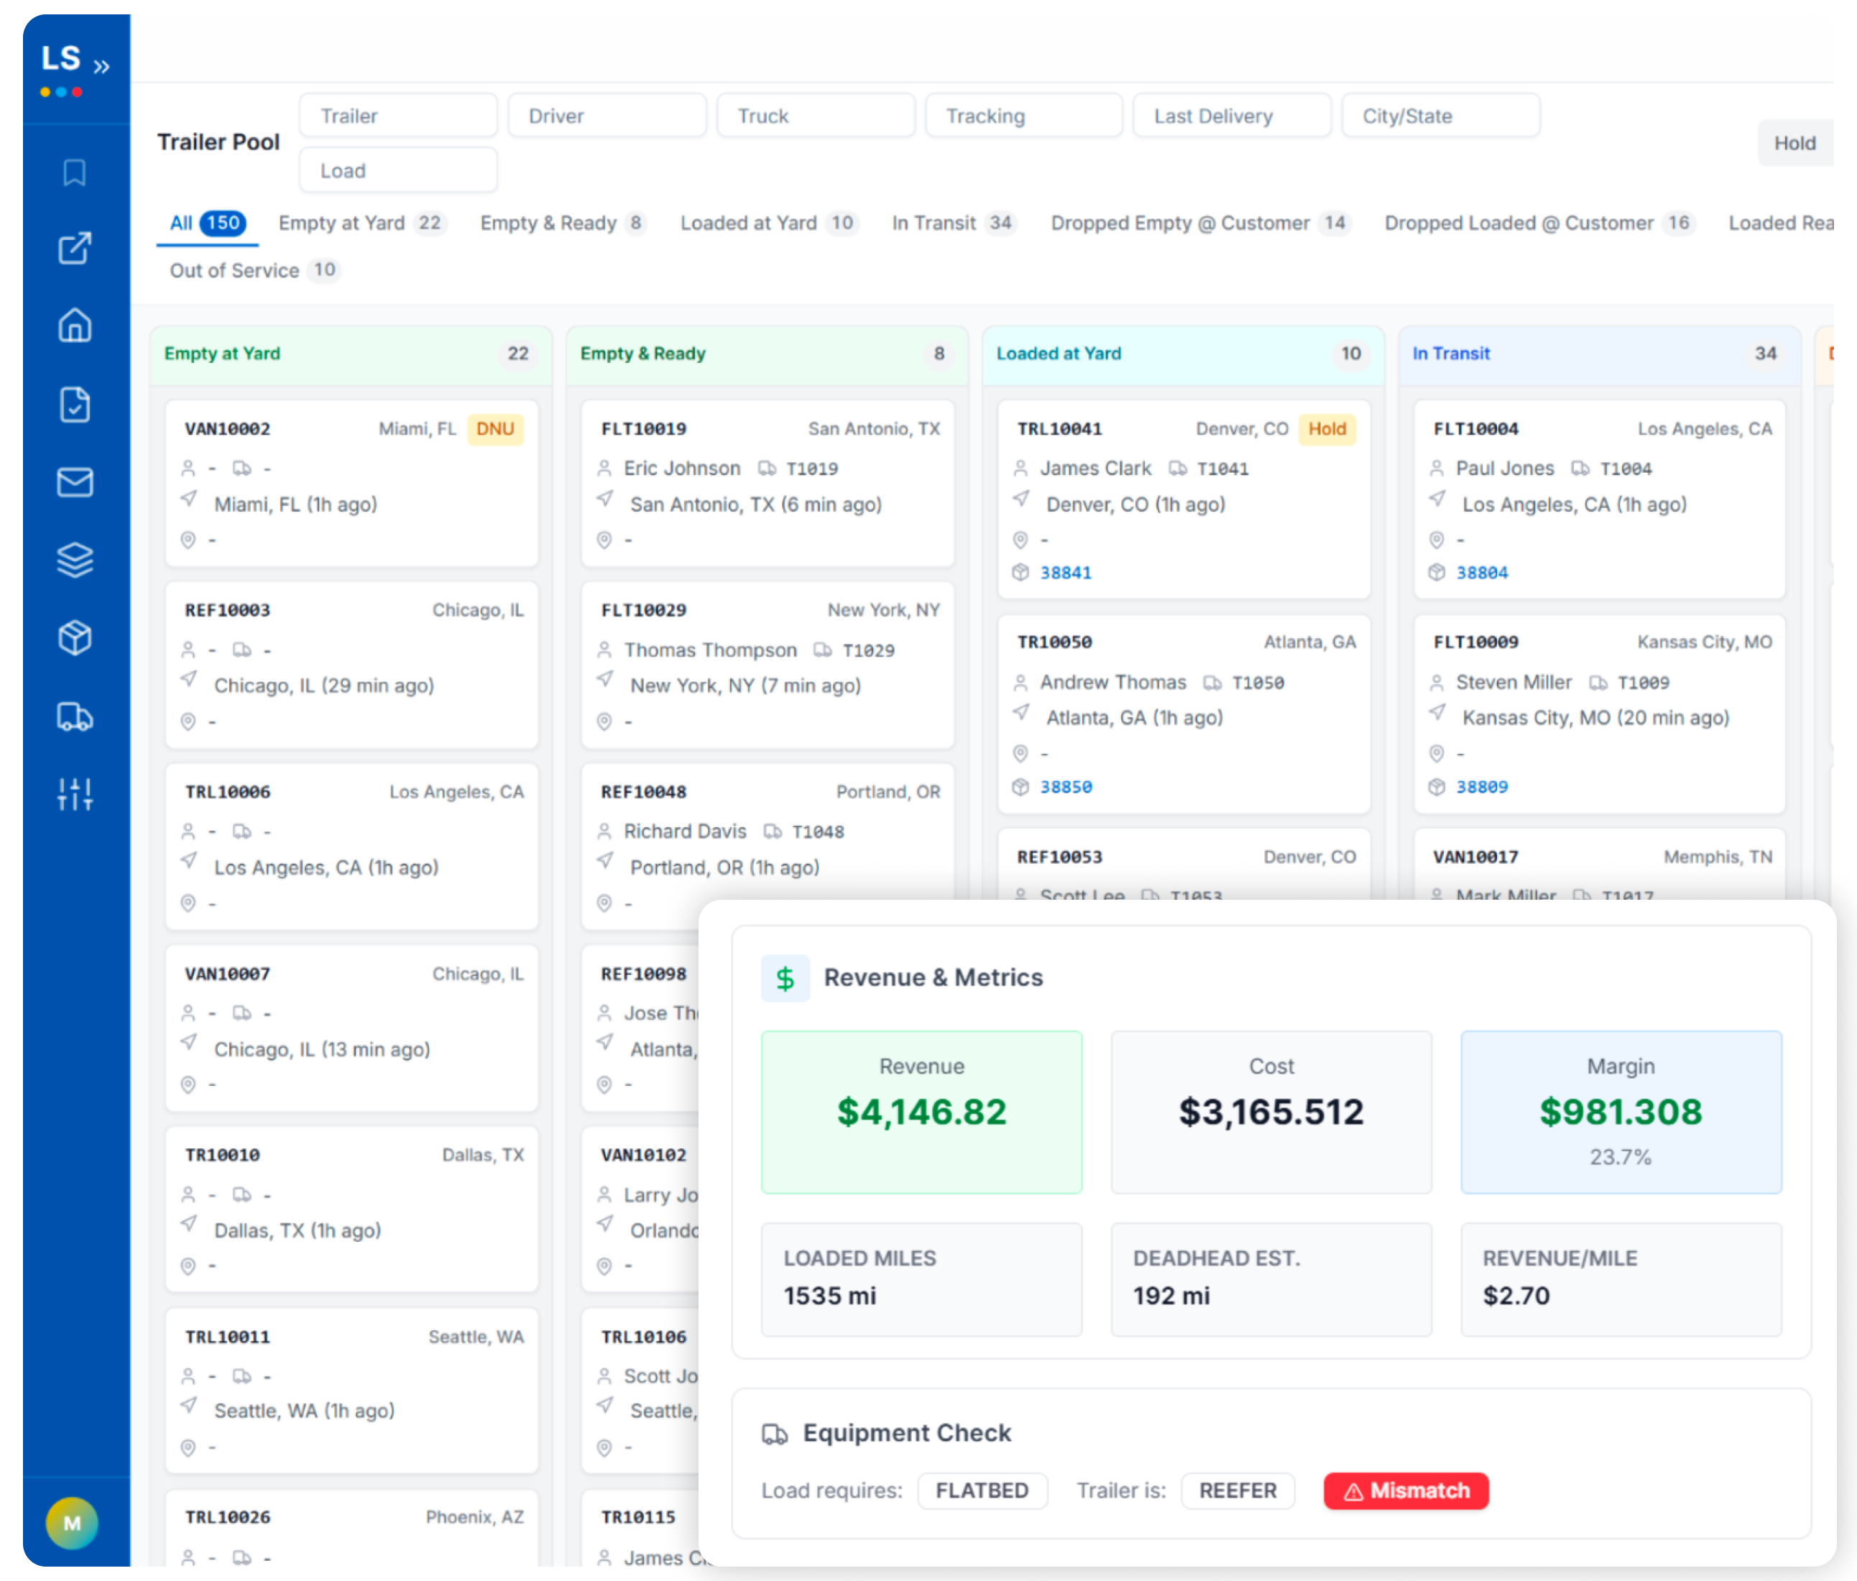Open the truck sidebar icon
The height and width of the screenshot is (1581, 1857).
[x=75, y=716]
